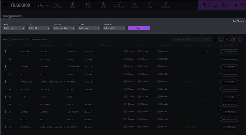The image size is (246, 135).
Task: Click the Platform column header
Action: (x=72, y=45)
